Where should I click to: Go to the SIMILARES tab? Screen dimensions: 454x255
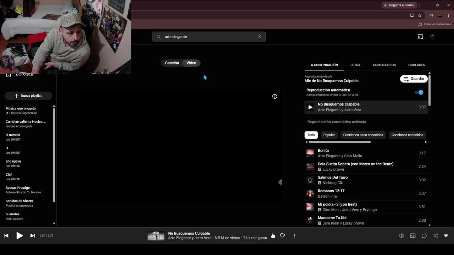point(416,65)
